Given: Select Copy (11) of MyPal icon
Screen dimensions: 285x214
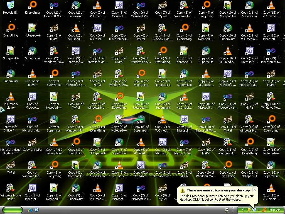Looking at the screenshot, I should pyautogui.click(x=228, y=123).
